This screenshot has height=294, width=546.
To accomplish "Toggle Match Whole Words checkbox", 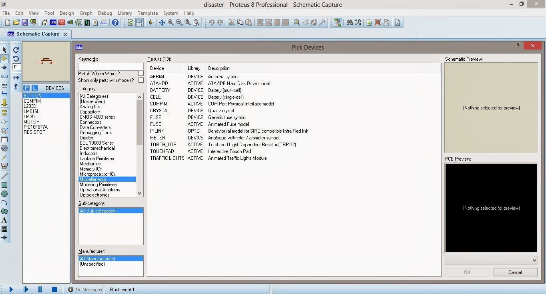I will 141,73.
